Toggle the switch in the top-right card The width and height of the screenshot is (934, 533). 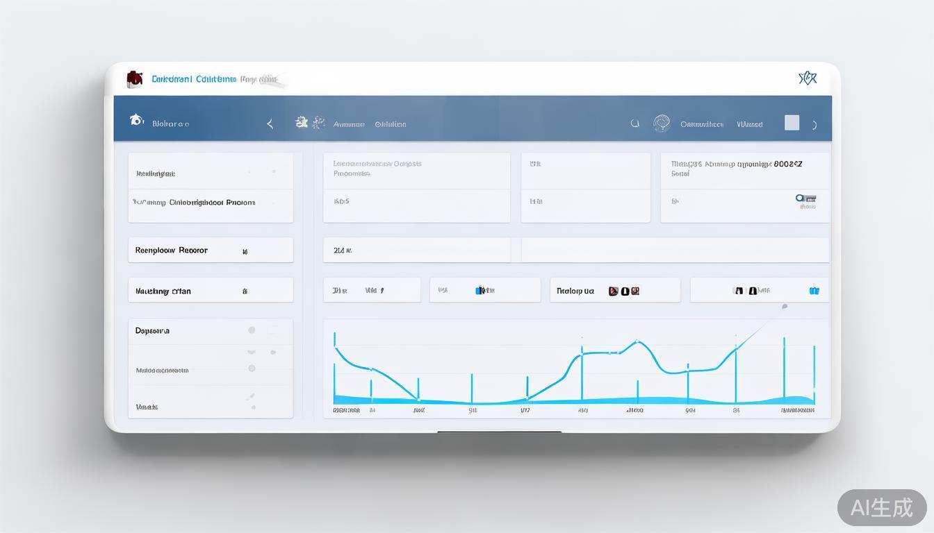coord(805,198)
